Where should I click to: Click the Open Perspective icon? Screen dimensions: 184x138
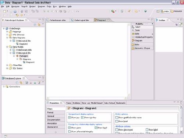[158, 11]
